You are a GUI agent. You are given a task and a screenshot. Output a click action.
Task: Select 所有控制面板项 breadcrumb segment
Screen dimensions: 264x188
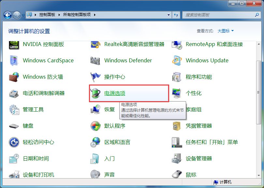[x=77, y=15]
